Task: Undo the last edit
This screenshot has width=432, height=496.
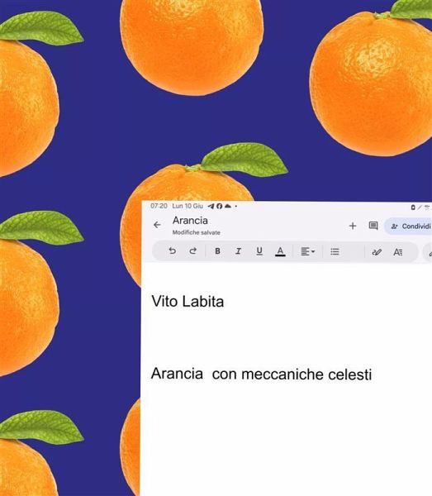Action: [x=173, y=251]
